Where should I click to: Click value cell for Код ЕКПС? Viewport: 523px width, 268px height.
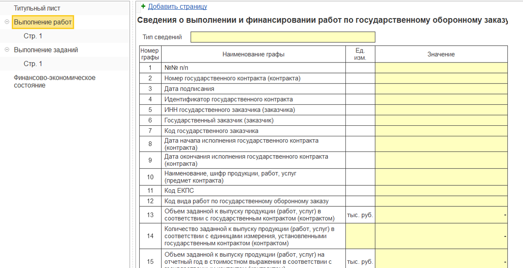click(x=441, y=191)
